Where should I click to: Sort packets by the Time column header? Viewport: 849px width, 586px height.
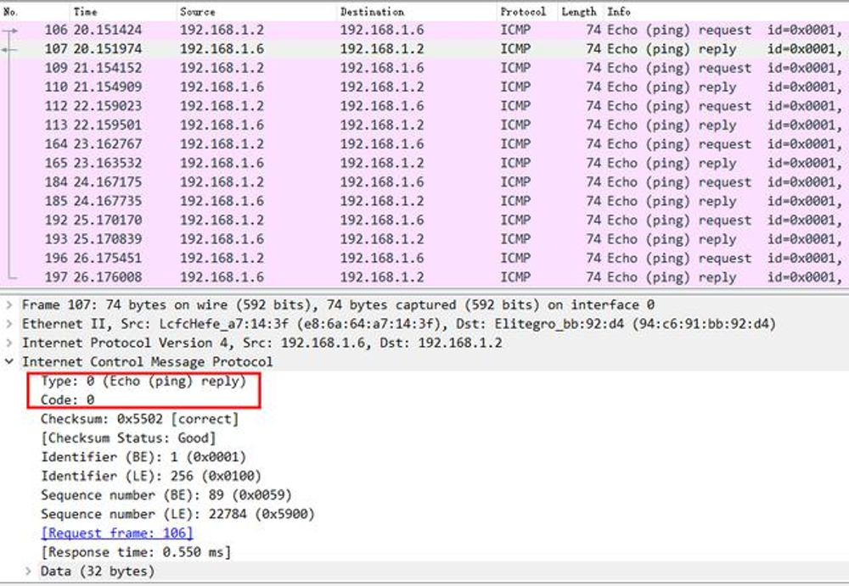point(85,12)
